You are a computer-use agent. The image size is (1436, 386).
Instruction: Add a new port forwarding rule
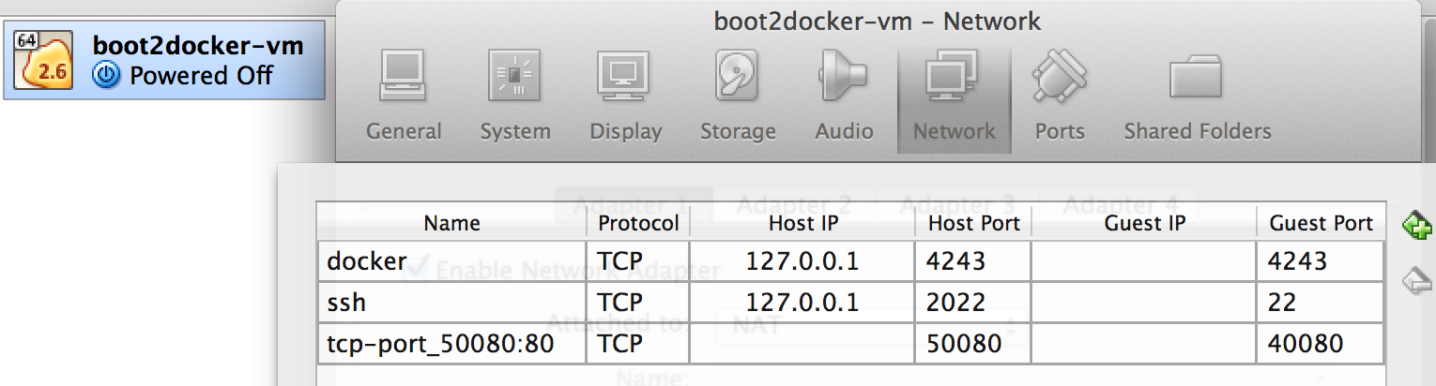pos(1416,226)
